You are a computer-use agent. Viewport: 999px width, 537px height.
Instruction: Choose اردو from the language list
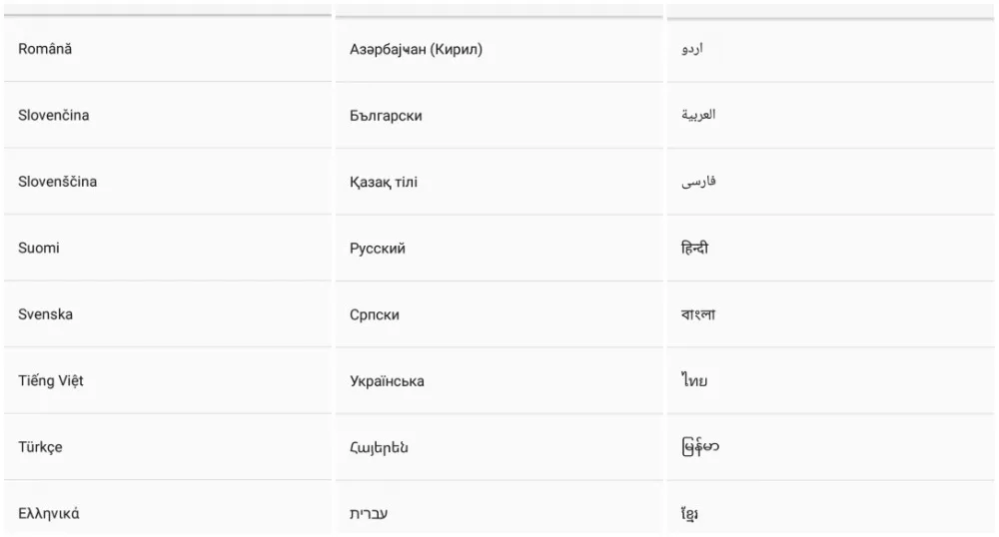[691, 49]
